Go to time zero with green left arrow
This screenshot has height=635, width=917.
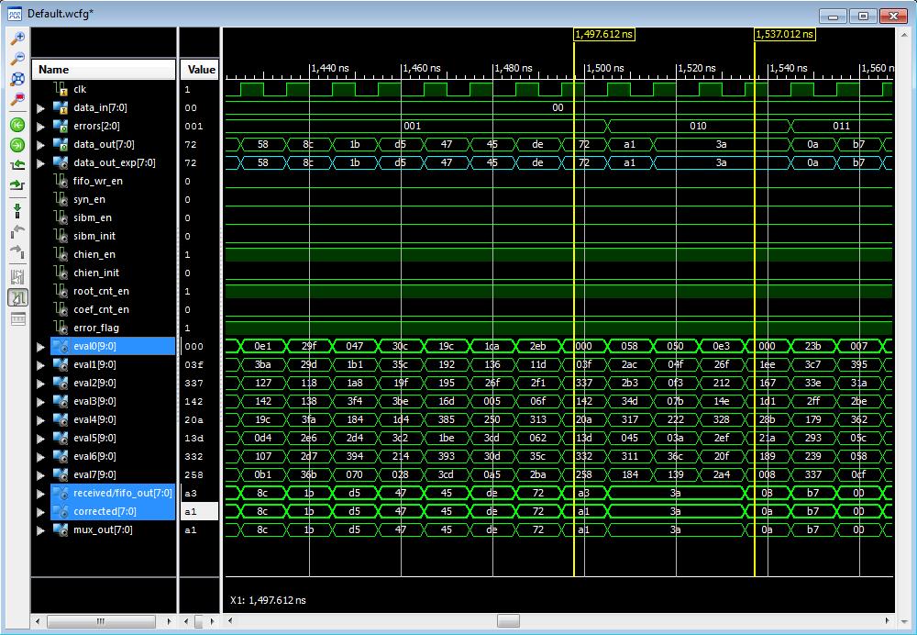click(17, 125)
